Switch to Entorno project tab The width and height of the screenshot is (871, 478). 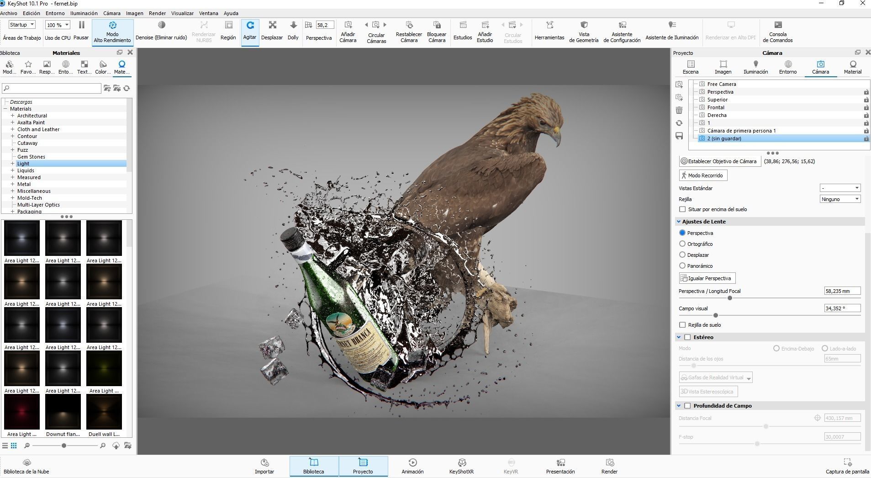click(x=788, y=67)
